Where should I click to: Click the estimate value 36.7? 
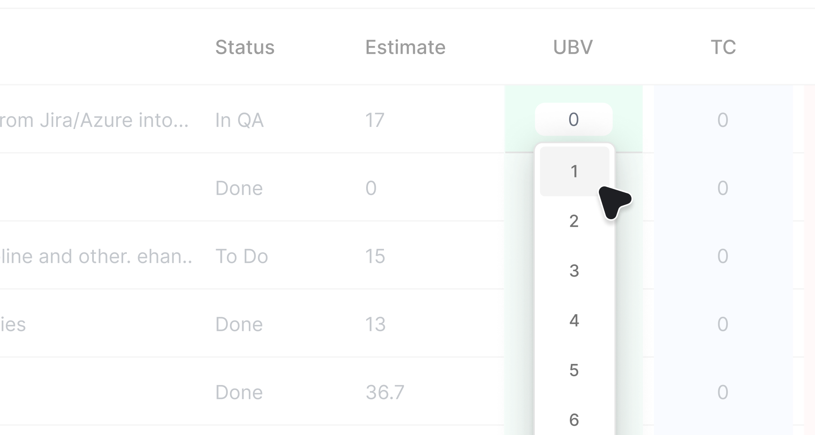(x=385, y=392)
